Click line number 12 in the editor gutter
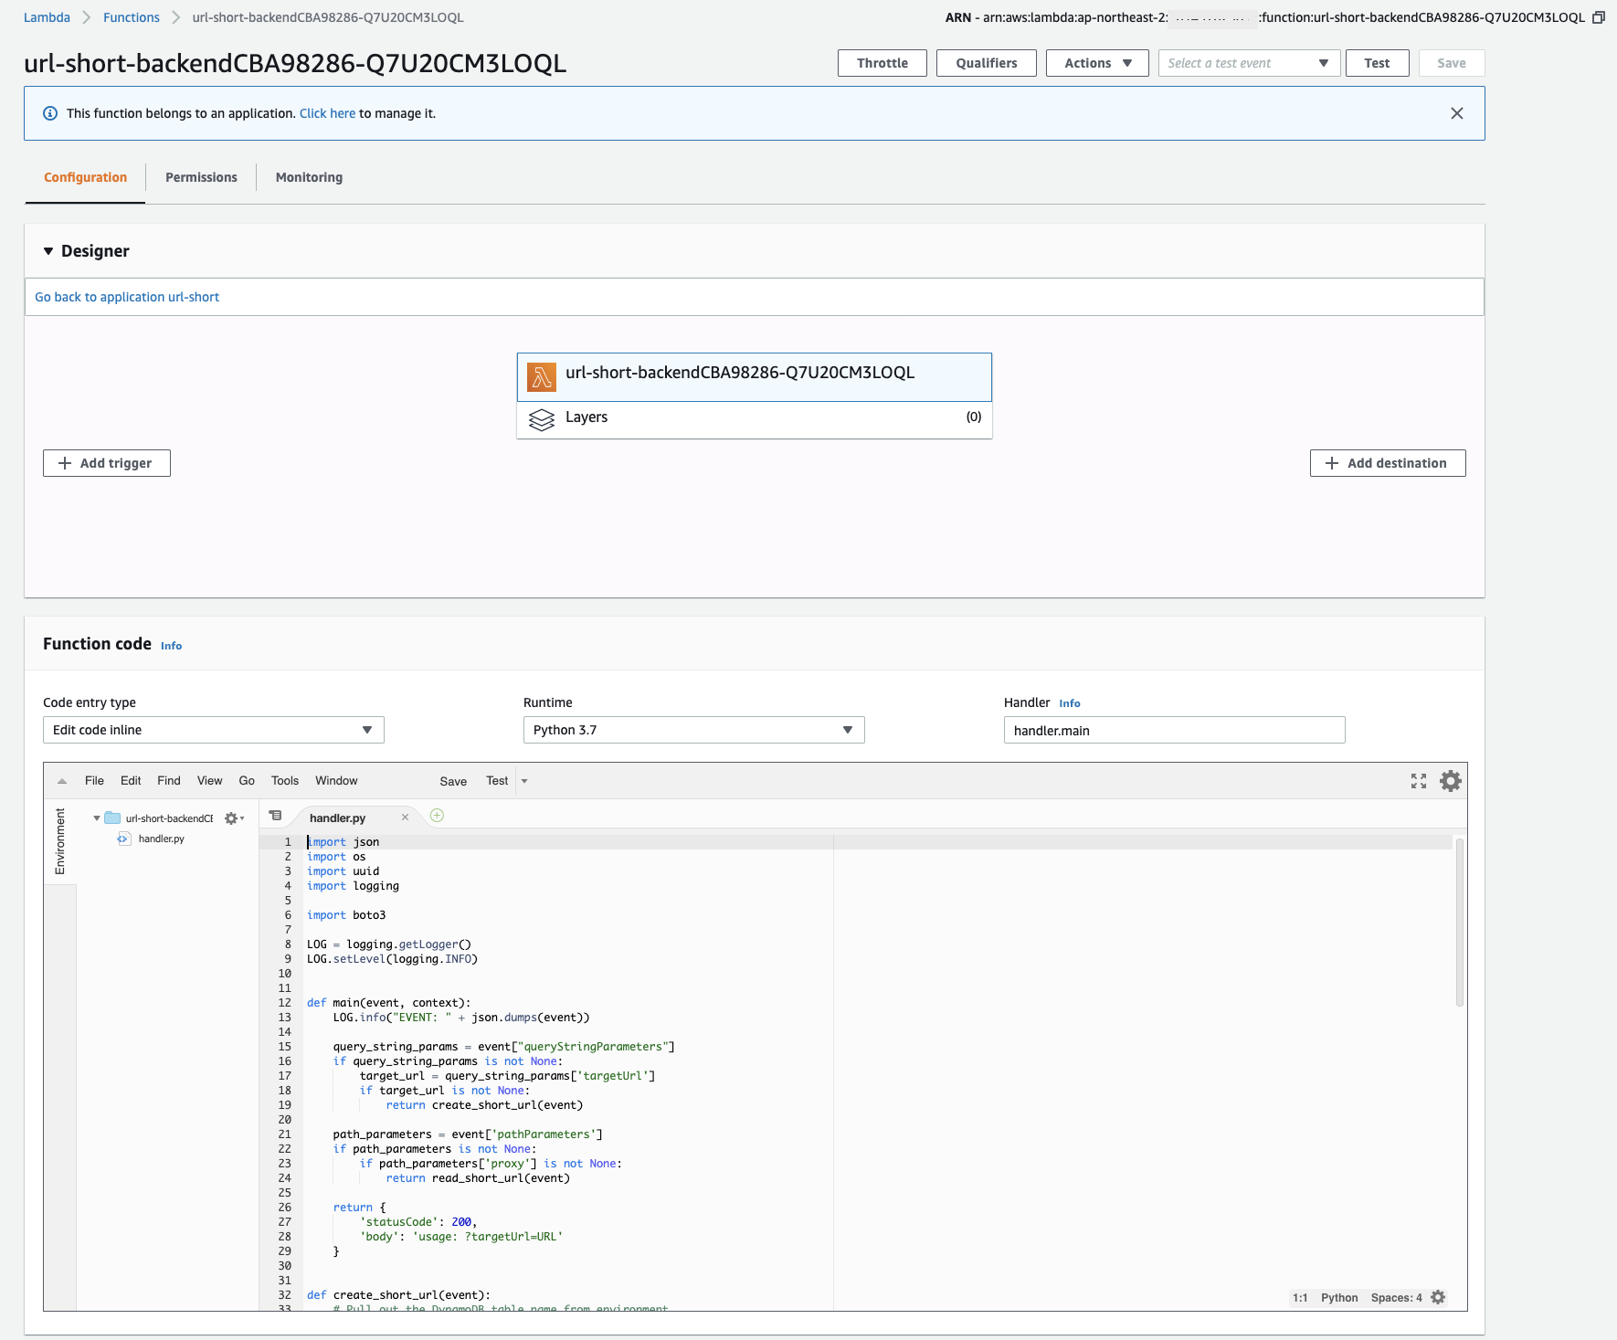Image resolution: width=1617 pixels, height=1340 pixels. 285,1003
